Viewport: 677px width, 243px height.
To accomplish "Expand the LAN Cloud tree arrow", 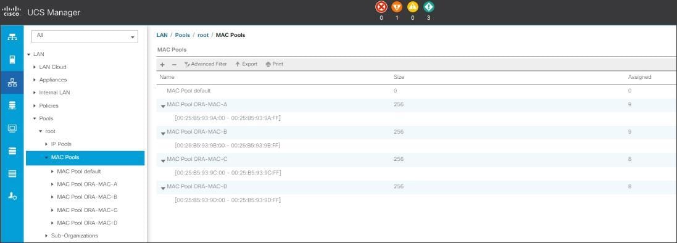I will coord(35,67).
